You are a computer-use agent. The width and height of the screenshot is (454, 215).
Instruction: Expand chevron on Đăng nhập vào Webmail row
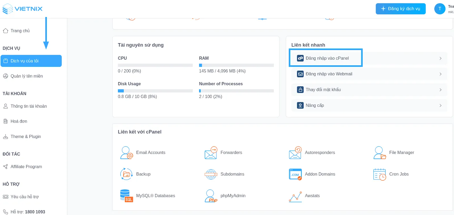click(440, 74)
